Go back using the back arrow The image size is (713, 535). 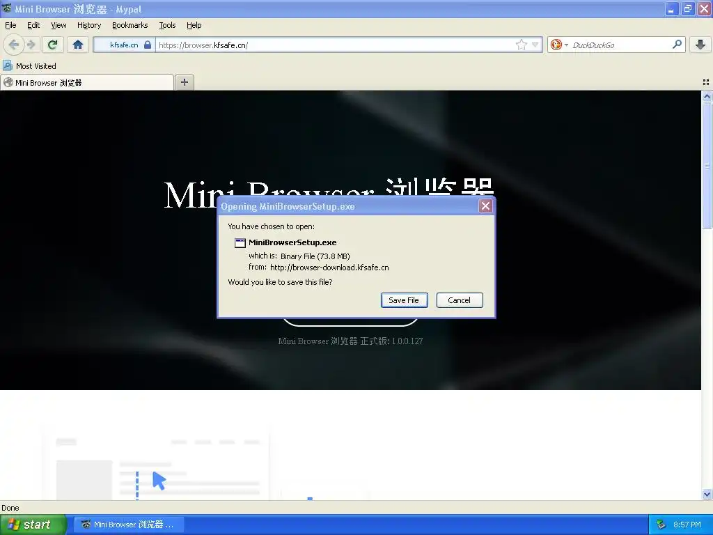tap(14, 45)
